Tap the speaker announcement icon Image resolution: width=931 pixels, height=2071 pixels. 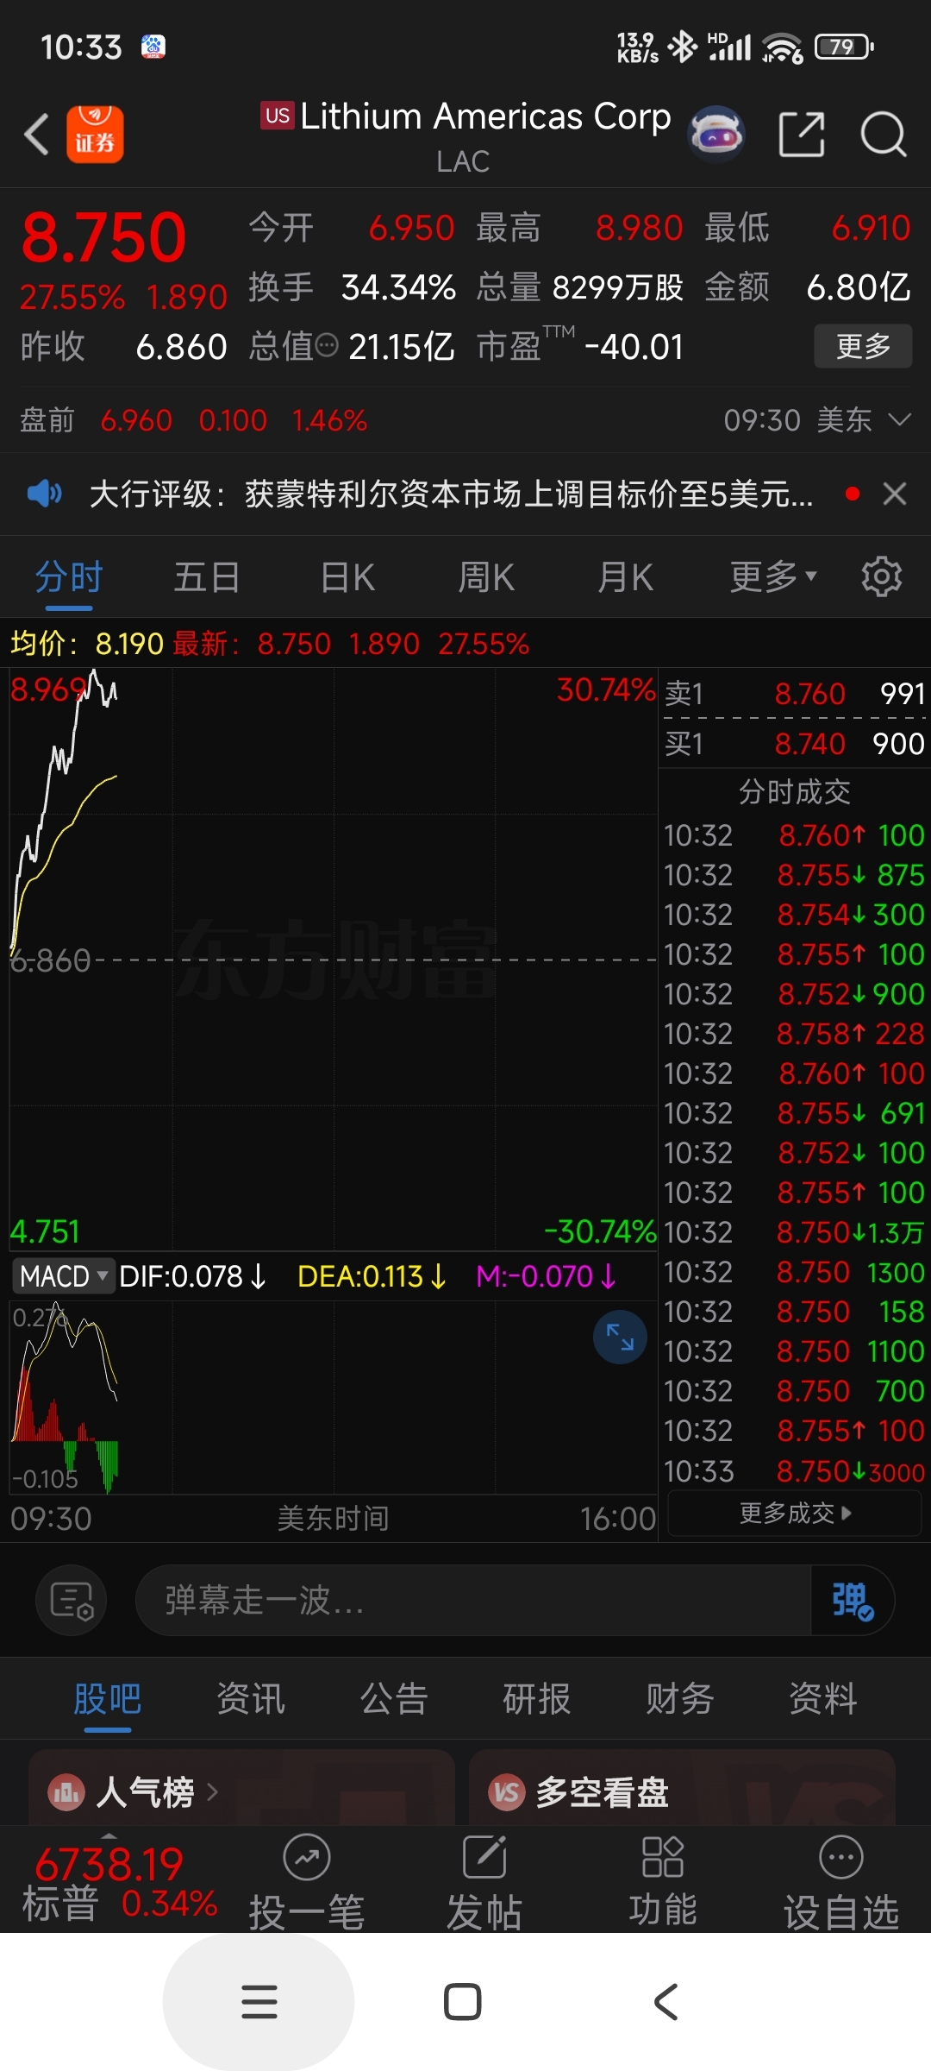pos(44,494)
